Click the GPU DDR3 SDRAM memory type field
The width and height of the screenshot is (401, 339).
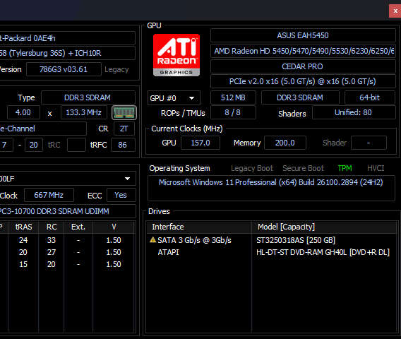[300, 97]
